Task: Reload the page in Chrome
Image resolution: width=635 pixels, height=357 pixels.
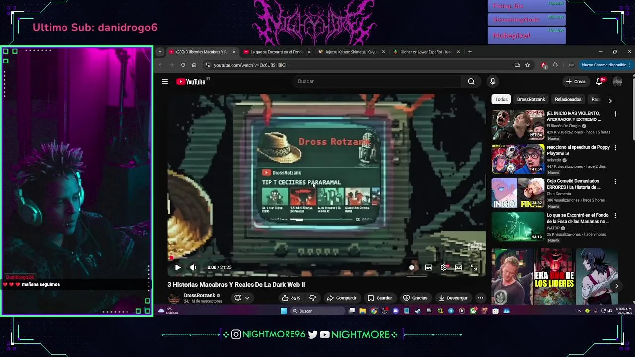Action: (183, 65)
